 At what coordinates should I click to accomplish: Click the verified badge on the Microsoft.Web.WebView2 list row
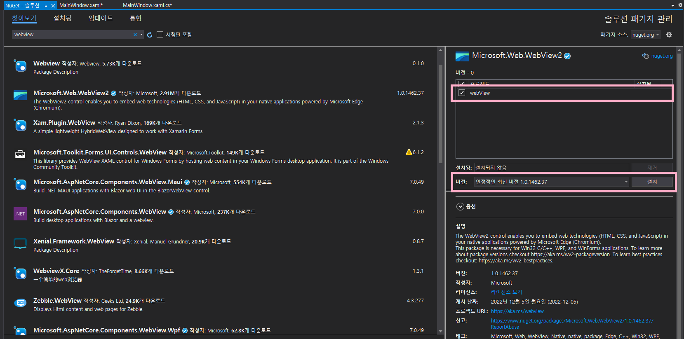point(114,93)
